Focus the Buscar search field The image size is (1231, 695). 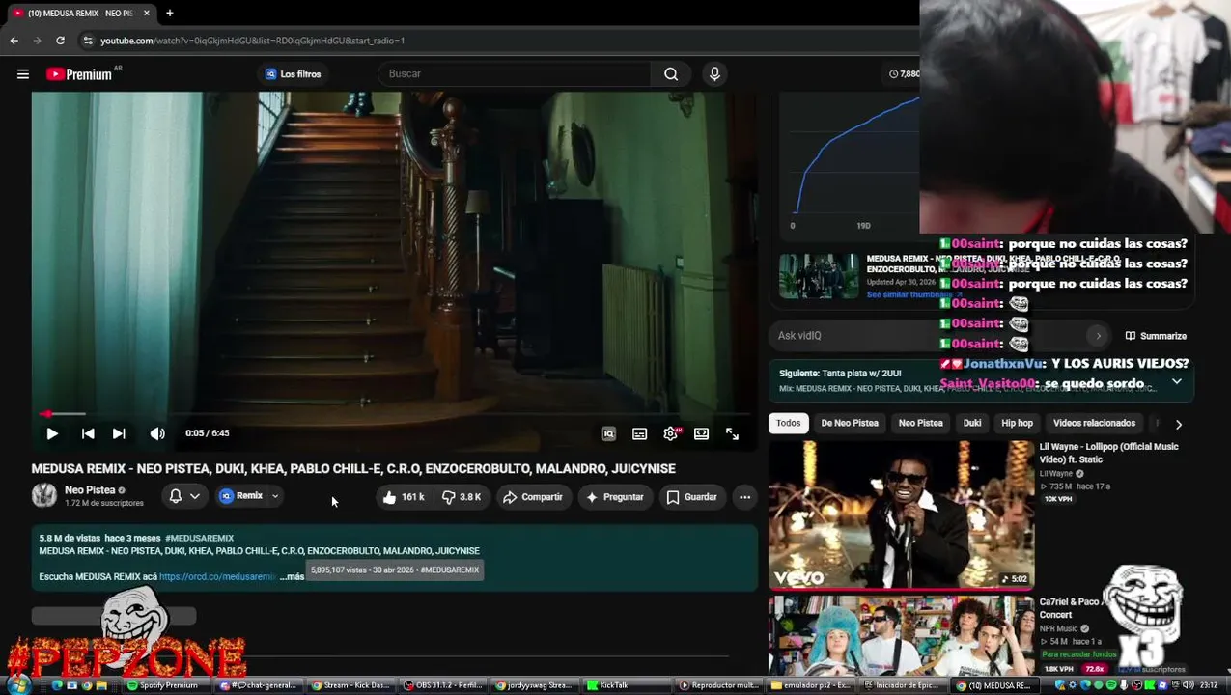[x=517, y=74]
